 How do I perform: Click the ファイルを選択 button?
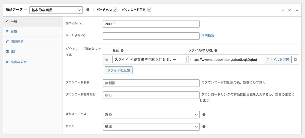(278, 60)
